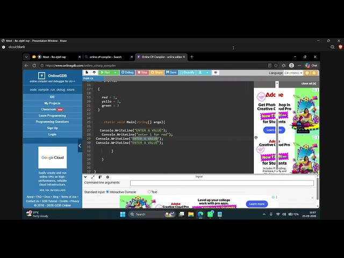
Task: Start the Debug session
Action: pos(127,73)
